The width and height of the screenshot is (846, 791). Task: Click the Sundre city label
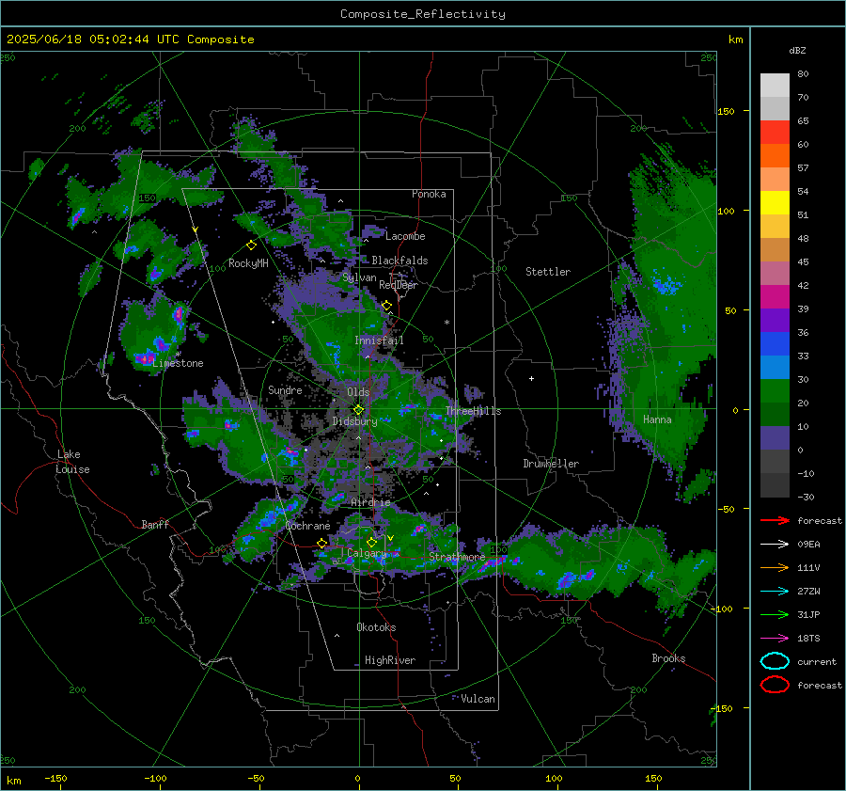click(x=285, y=389)
